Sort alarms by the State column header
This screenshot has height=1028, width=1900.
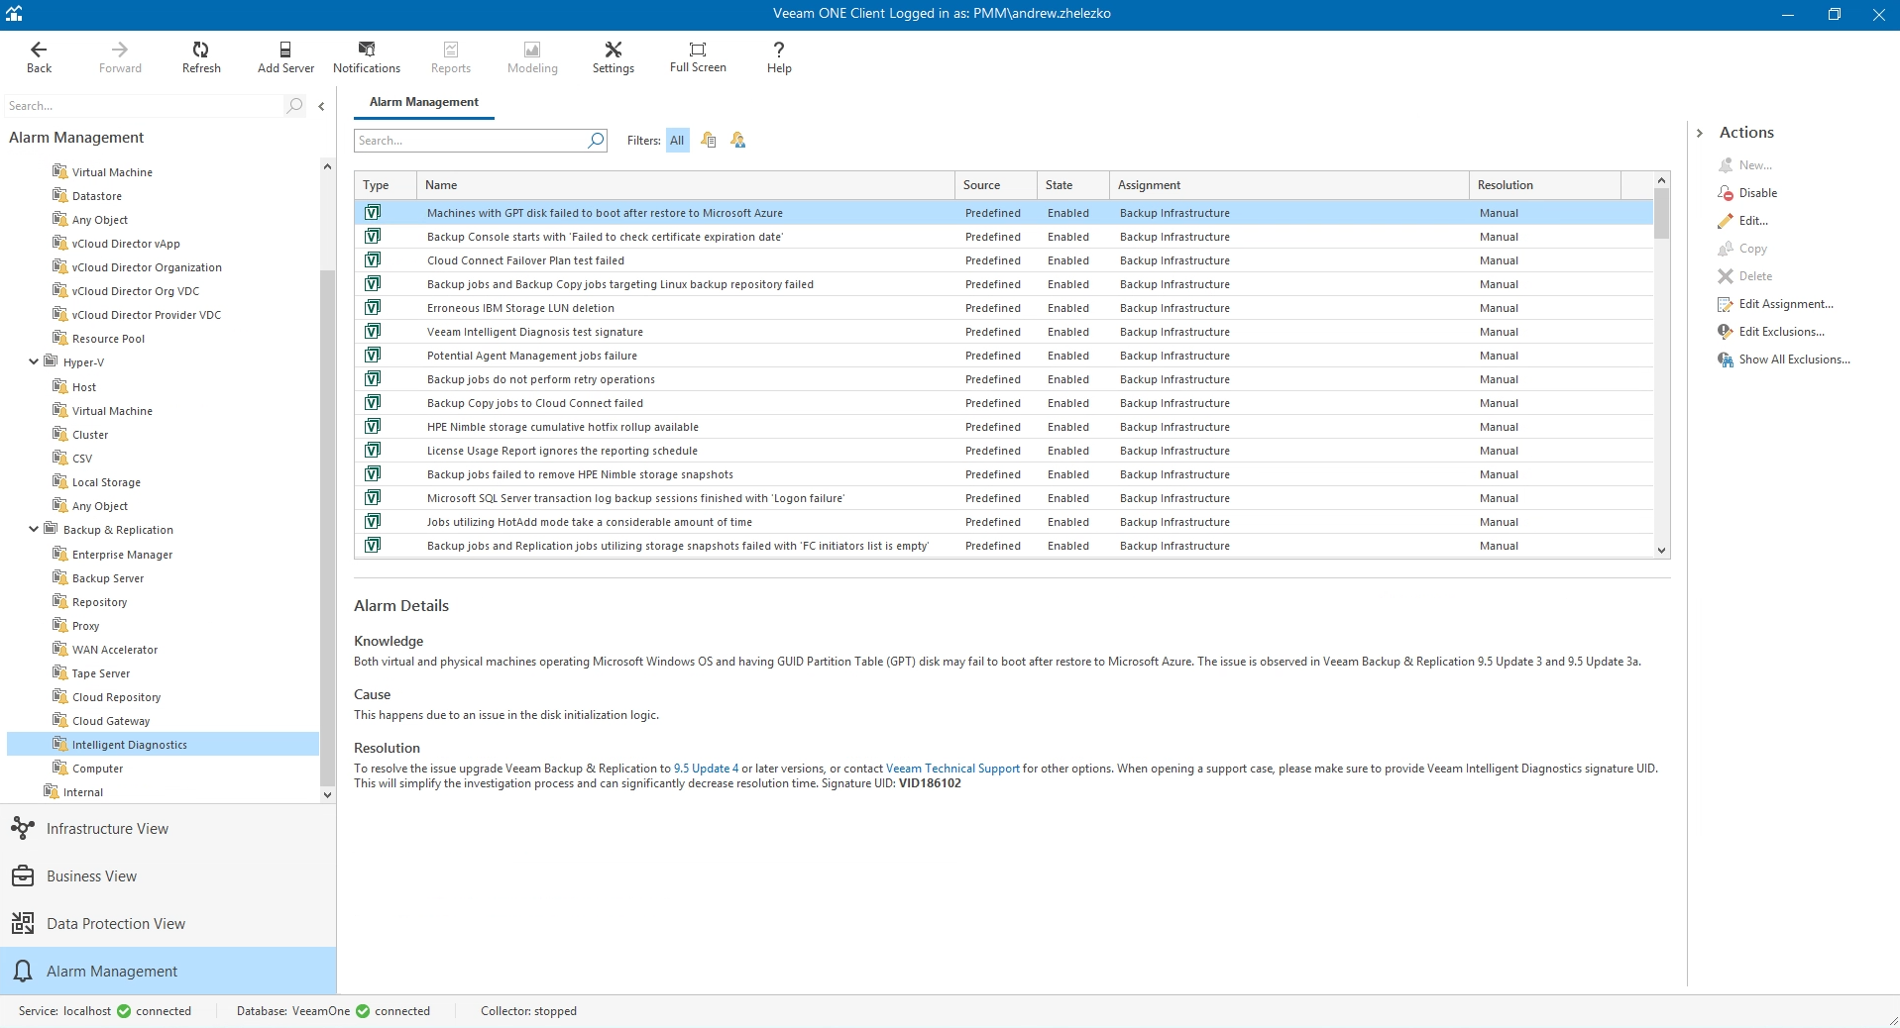click(x=1072, y=185)
